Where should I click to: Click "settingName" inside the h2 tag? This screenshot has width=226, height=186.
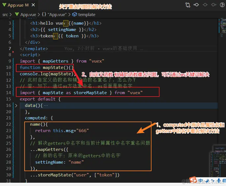62,30
